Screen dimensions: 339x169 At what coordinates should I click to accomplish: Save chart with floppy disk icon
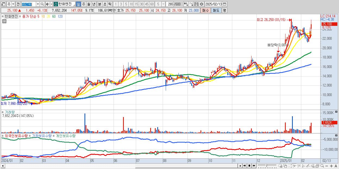pyautogui.click(x=196, y=4)
